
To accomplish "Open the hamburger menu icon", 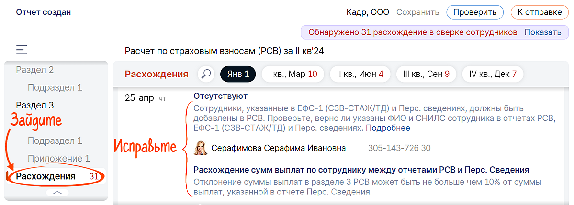I will (22, 50).
